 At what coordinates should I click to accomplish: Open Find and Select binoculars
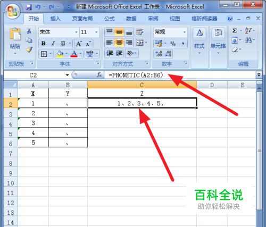pos(248,40)
